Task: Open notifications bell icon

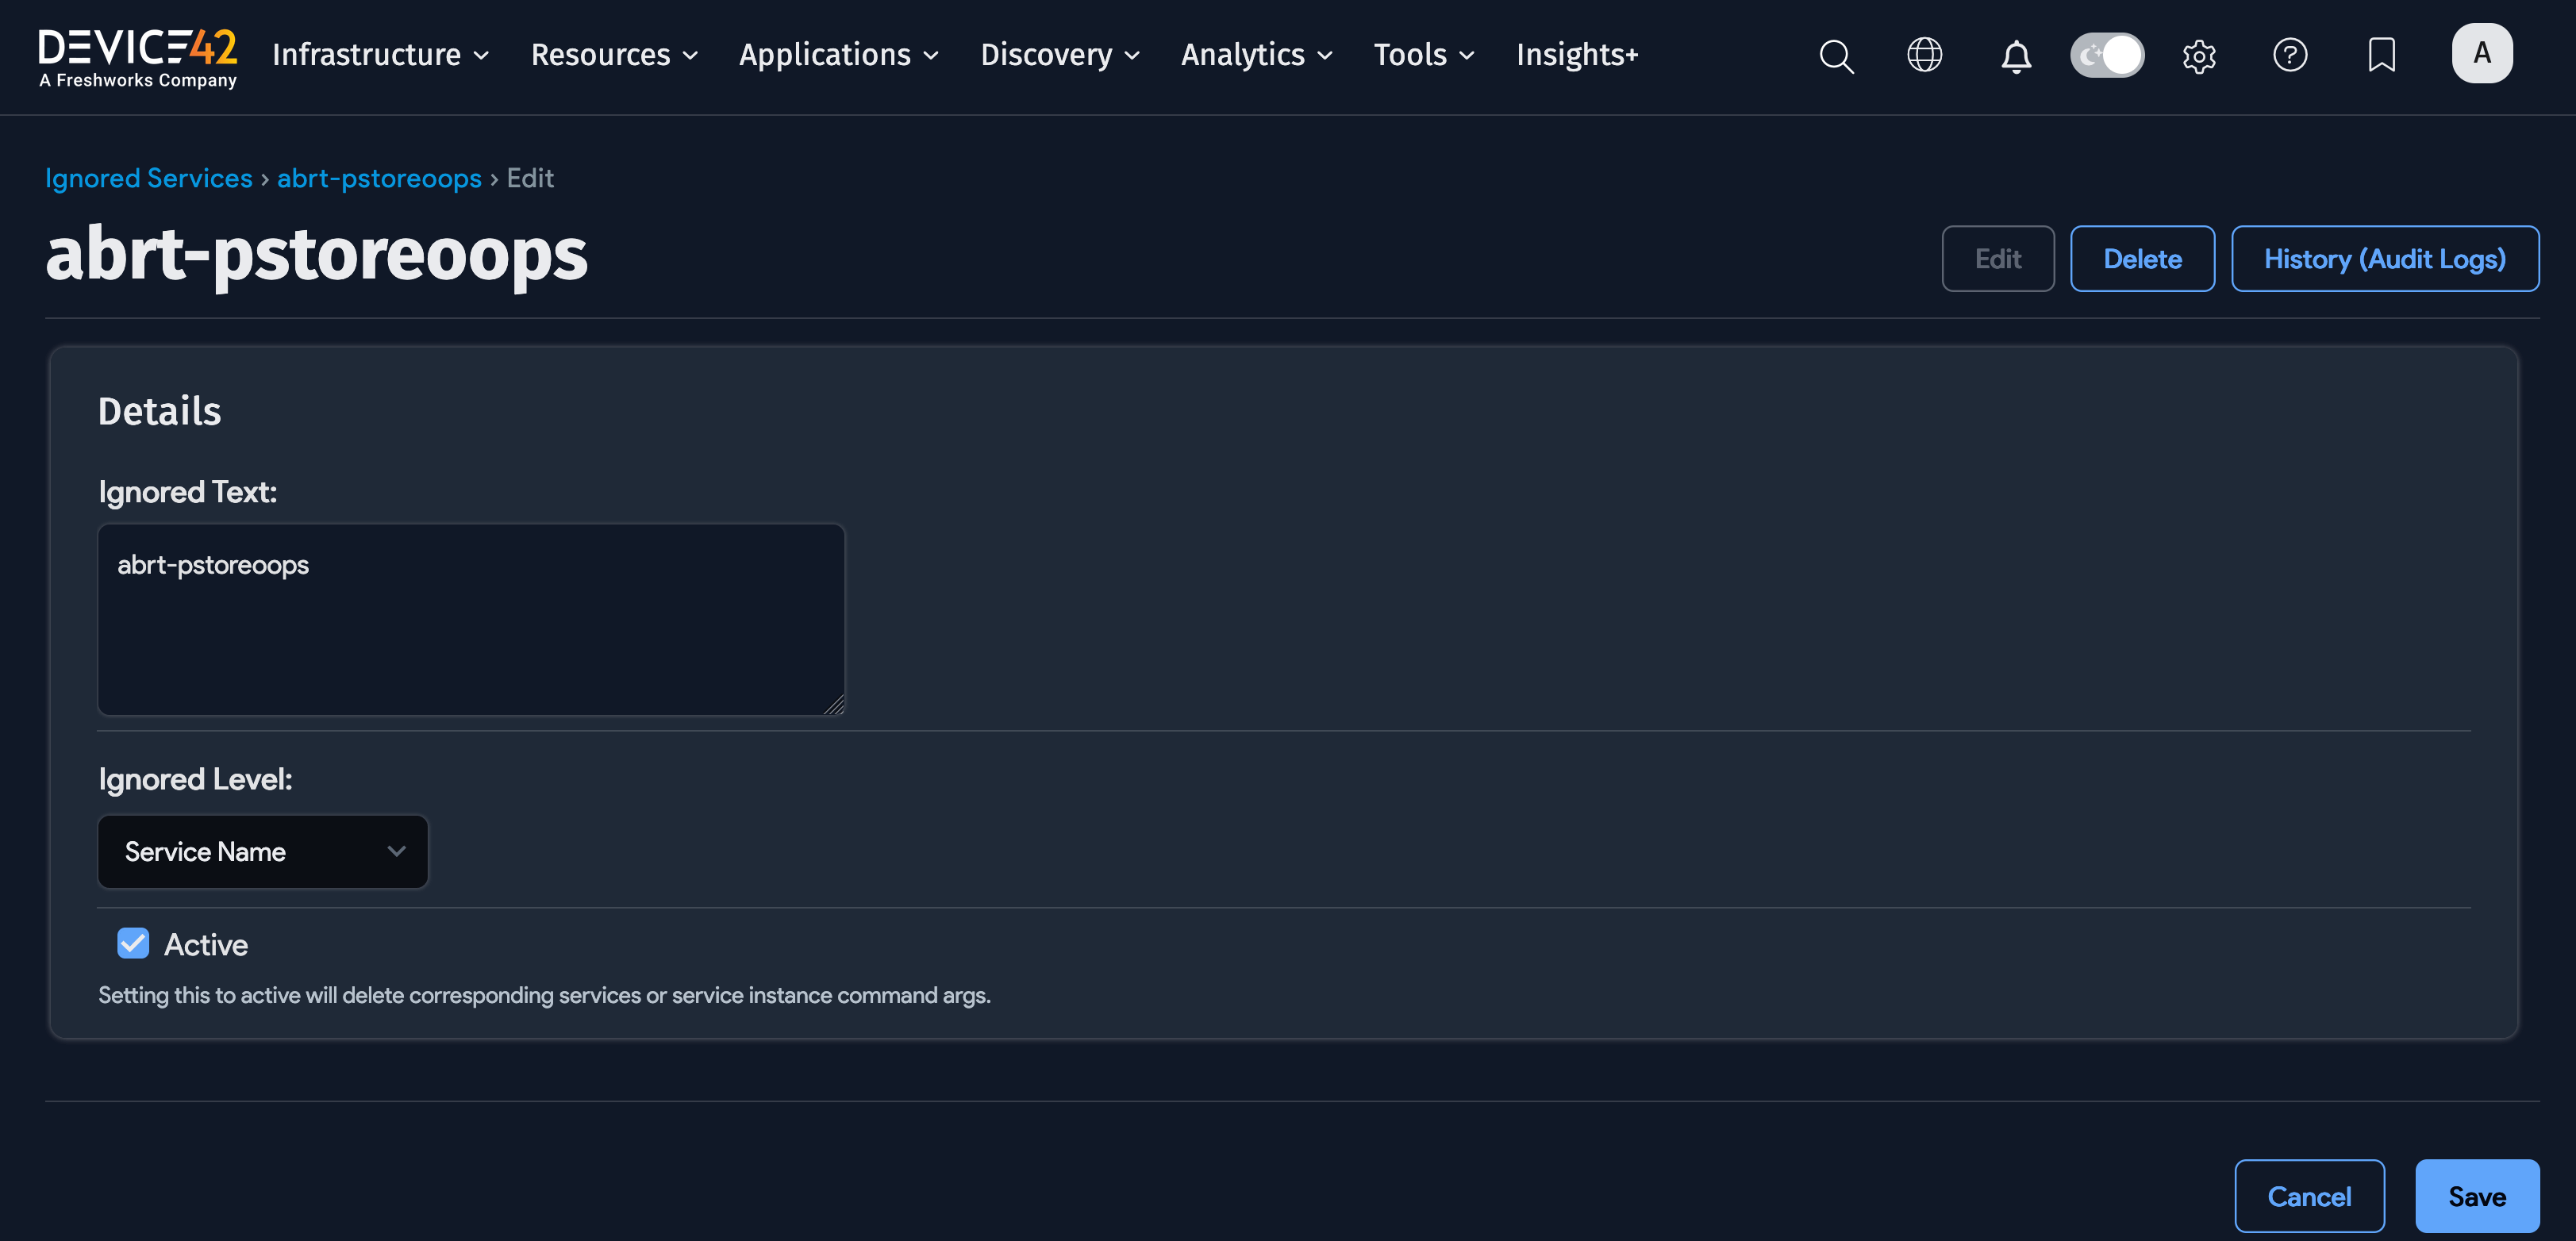Action: 2016,56
